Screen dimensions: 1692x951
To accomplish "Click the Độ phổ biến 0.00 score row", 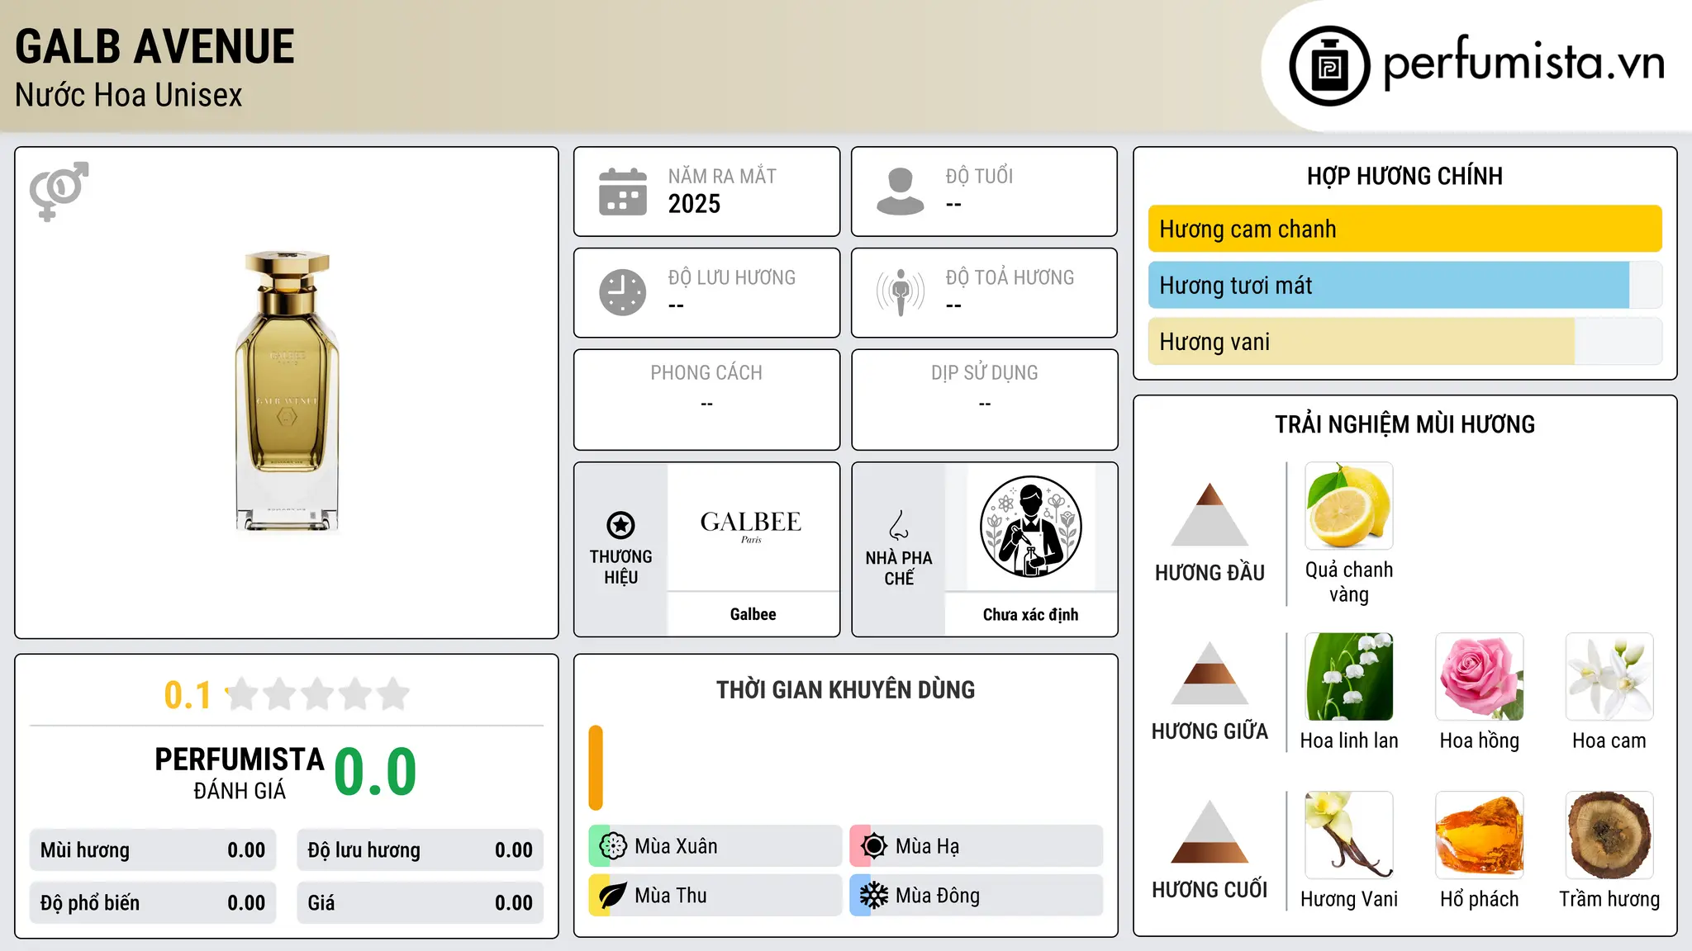I will 153,903.
